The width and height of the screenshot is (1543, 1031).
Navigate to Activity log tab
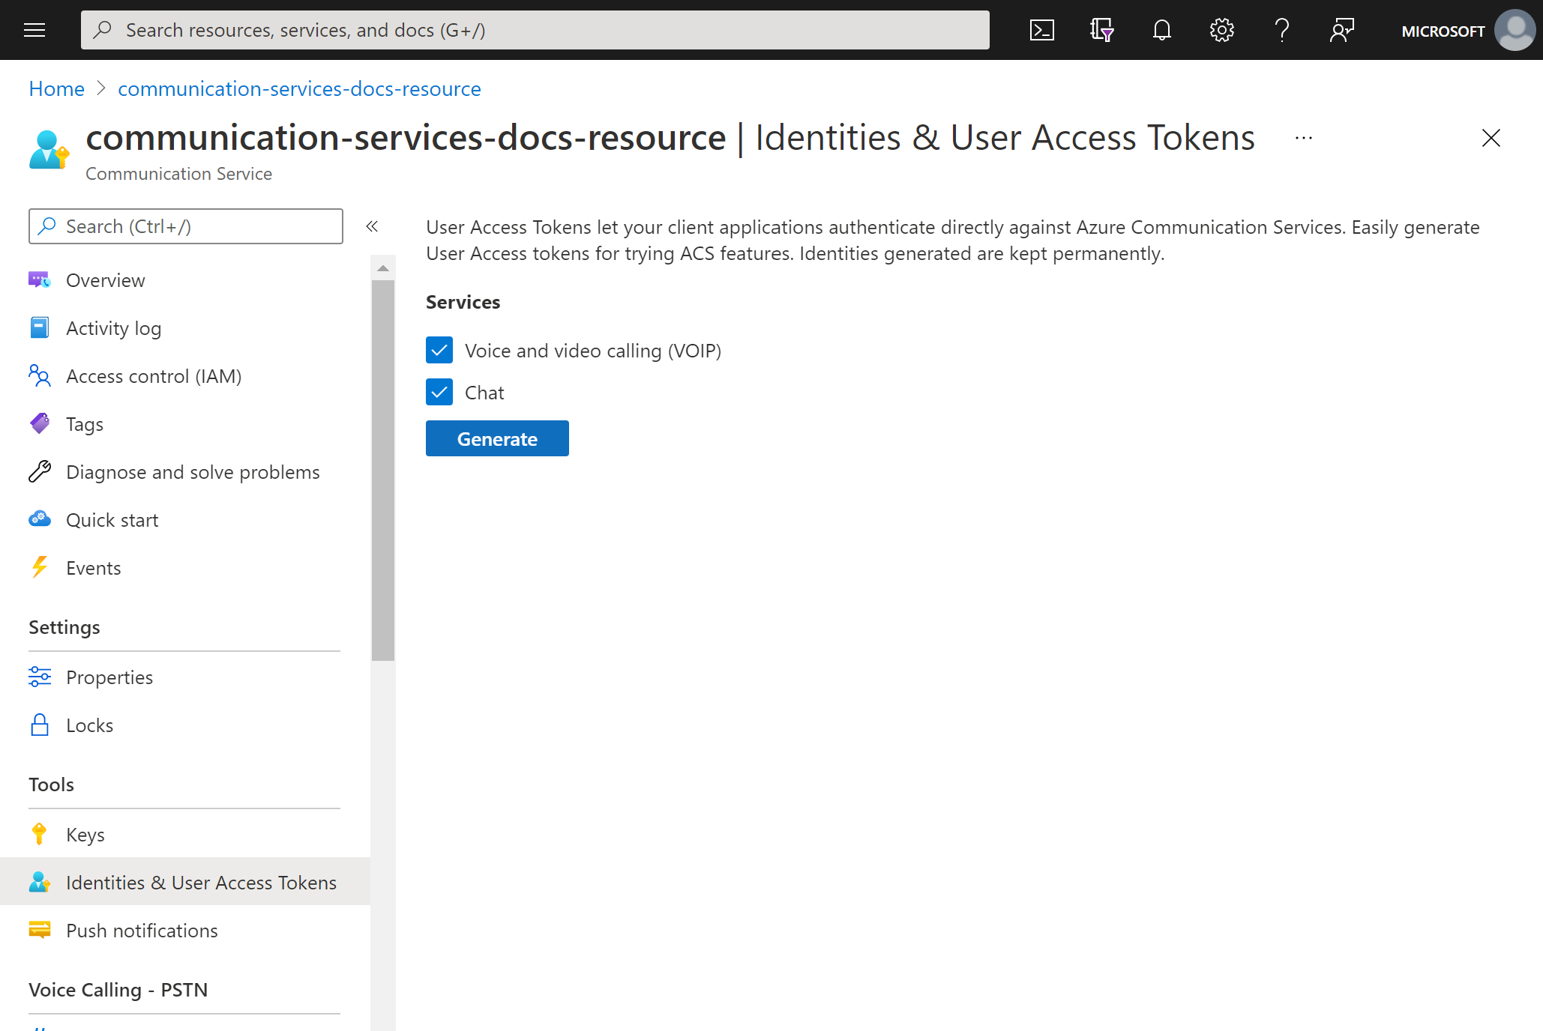point(113,327)
